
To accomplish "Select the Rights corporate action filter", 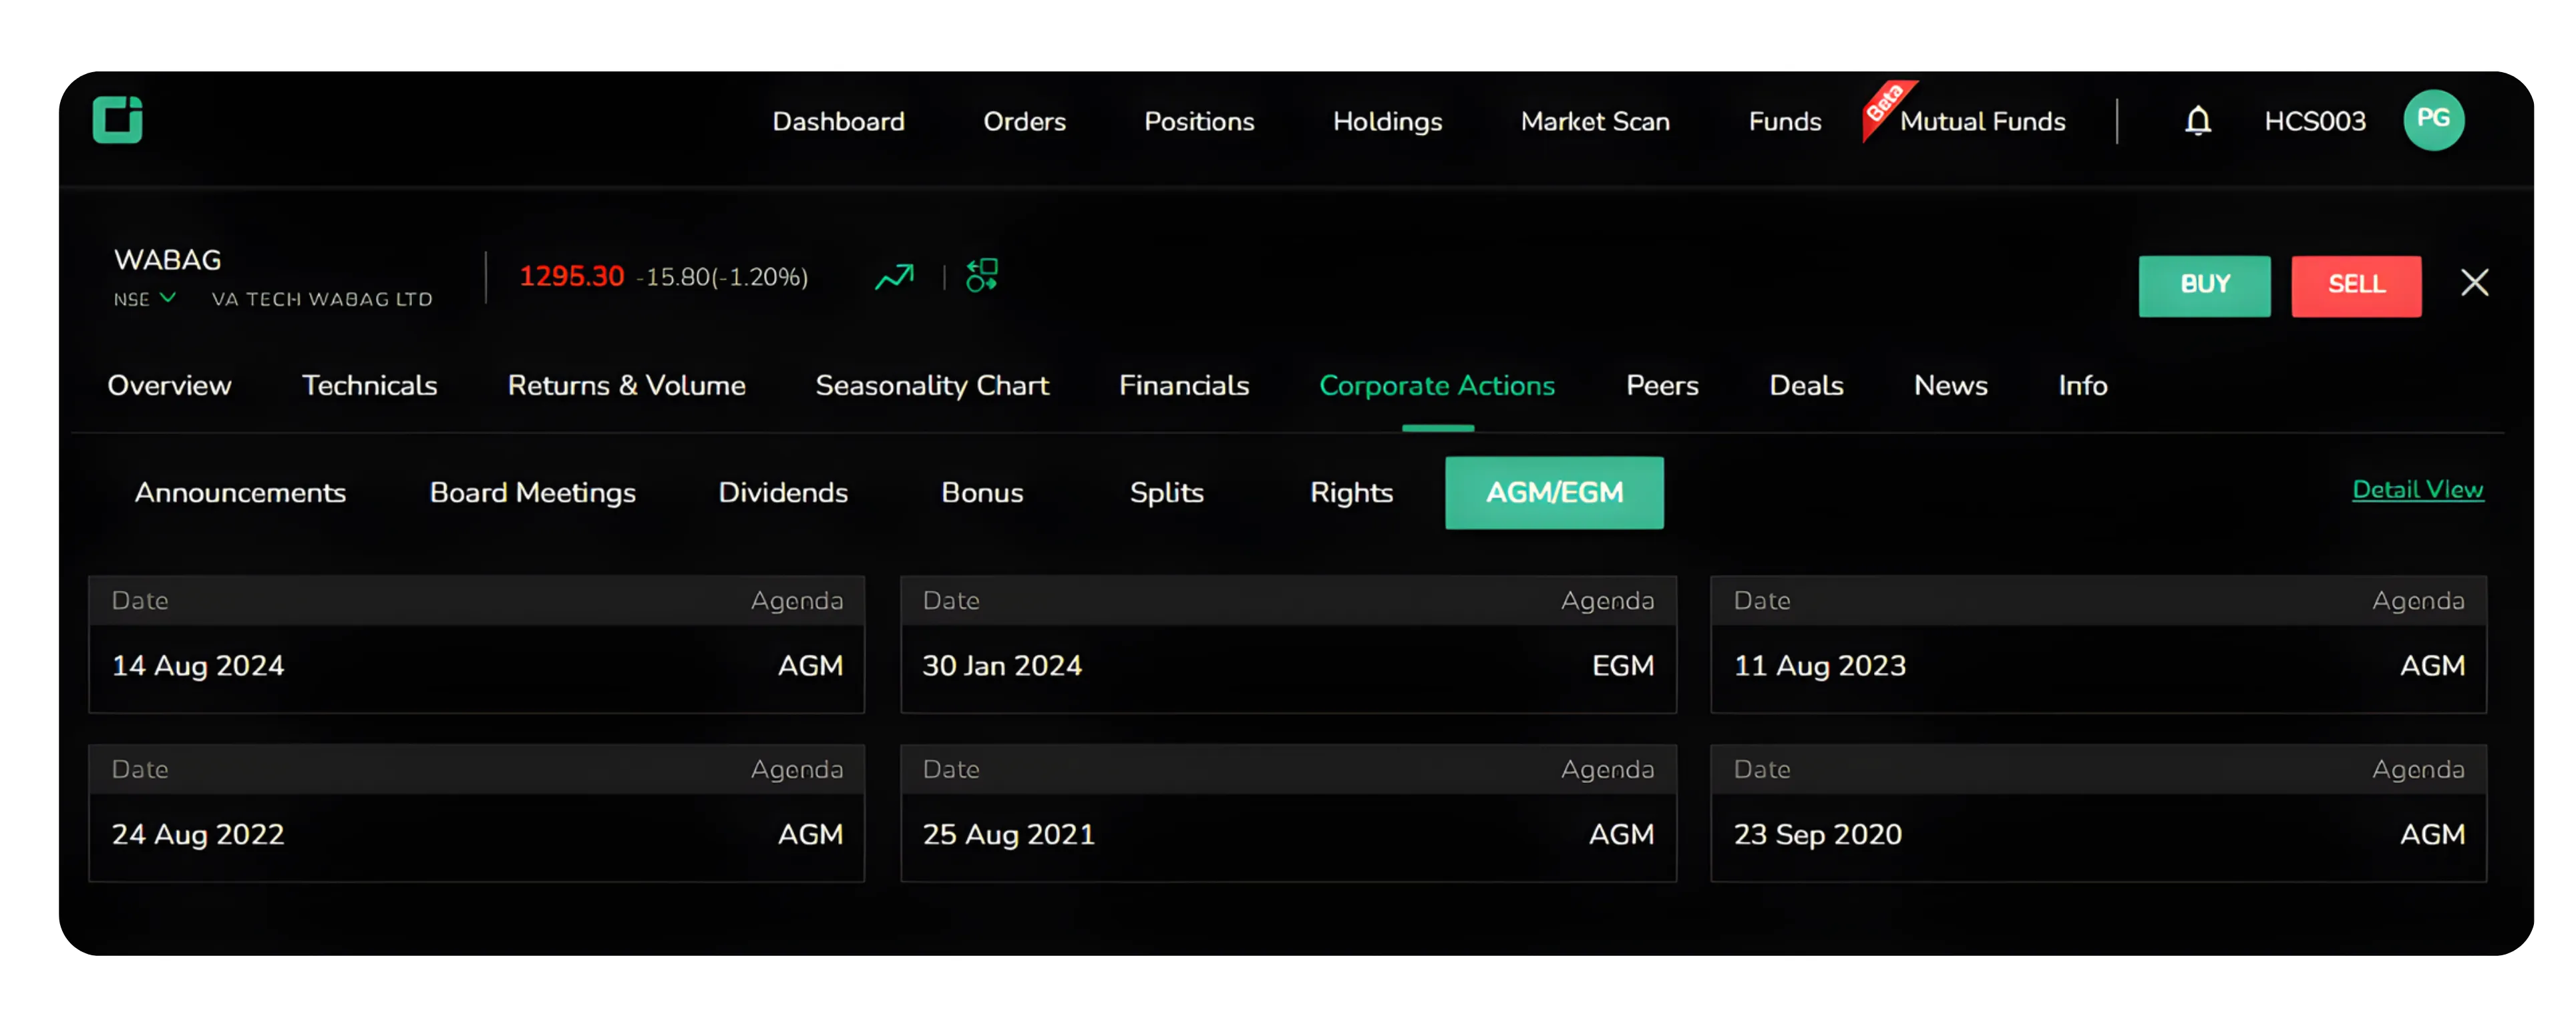I will pos(1351,492).
